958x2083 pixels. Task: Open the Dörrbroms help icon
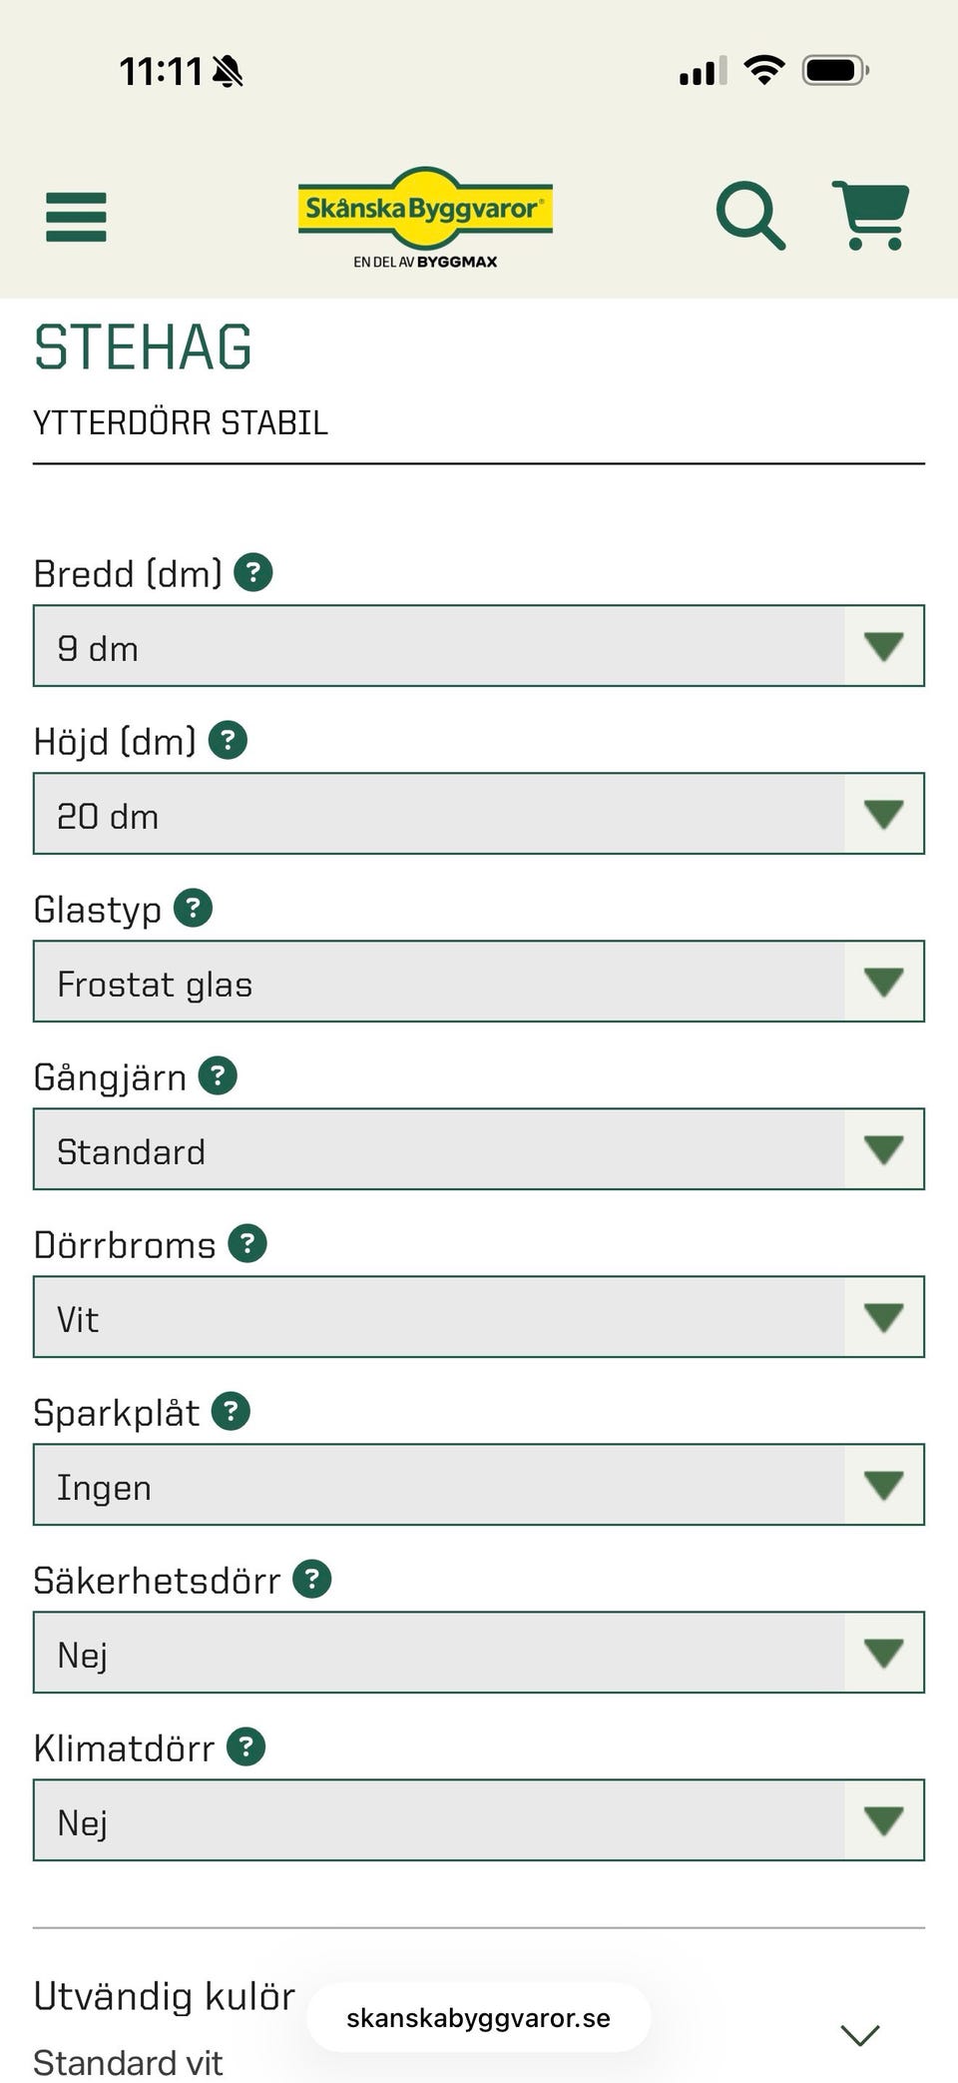click(247, 1244)
